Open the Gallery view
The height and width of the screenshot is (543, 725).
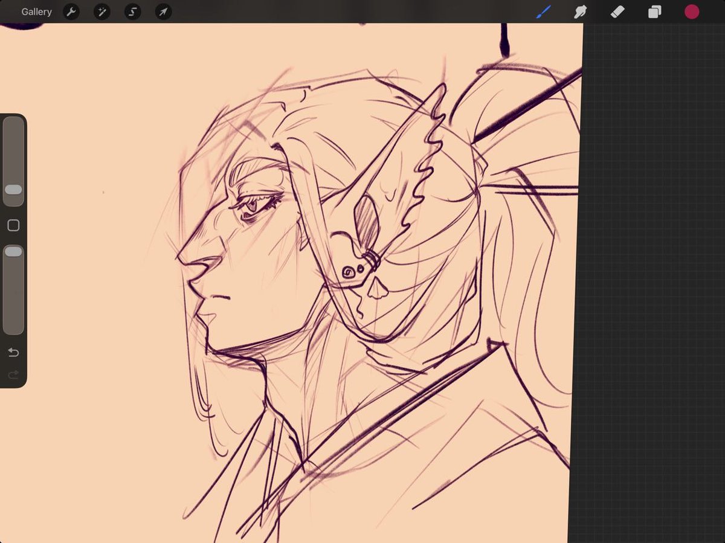(36, 11)
